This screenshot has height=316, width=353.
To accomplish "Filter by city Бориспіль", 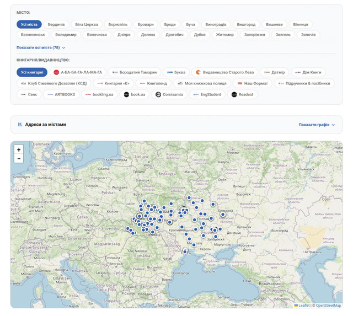I will [117, 24].
